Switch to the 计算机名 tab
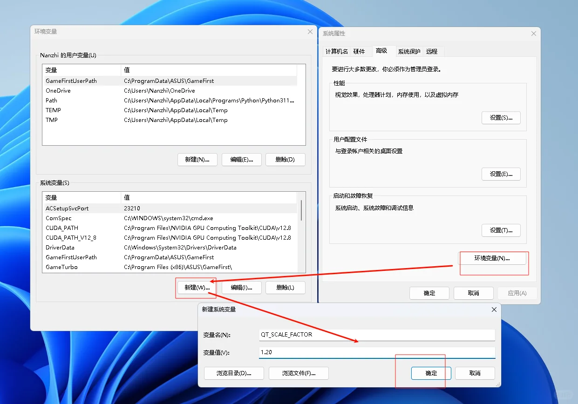 (336, 51)
